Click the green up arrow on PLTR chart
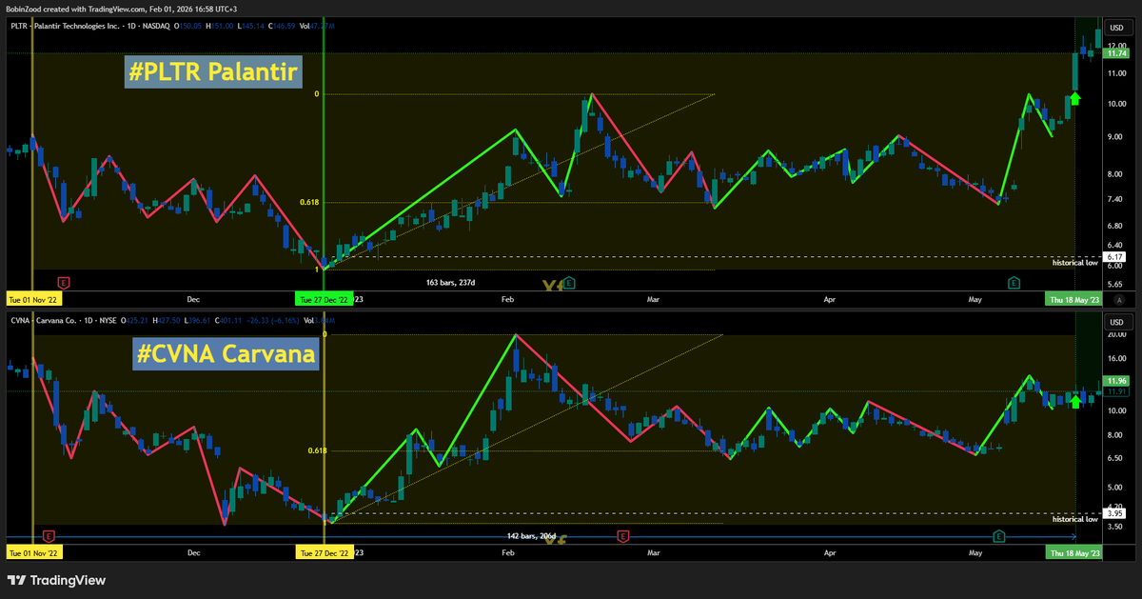 click(1075, 96)
